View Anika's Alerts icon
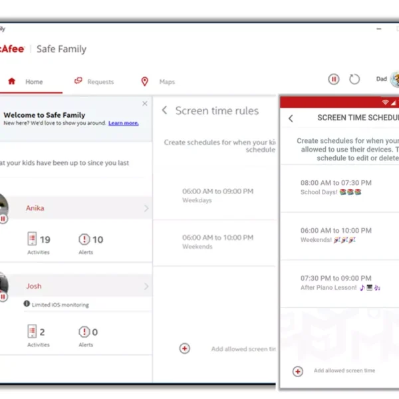Image resolution: width=399 pixels, height=399 pixels. [x=84, y=239]
